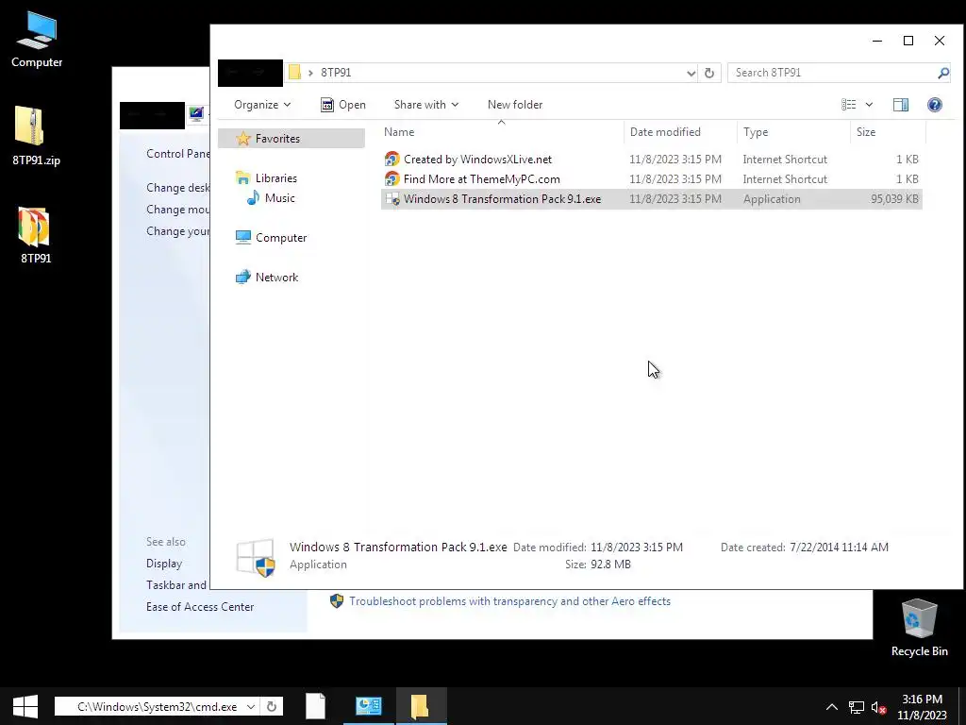Click the change view icon
Screen dimensions: 966x725
849,105
